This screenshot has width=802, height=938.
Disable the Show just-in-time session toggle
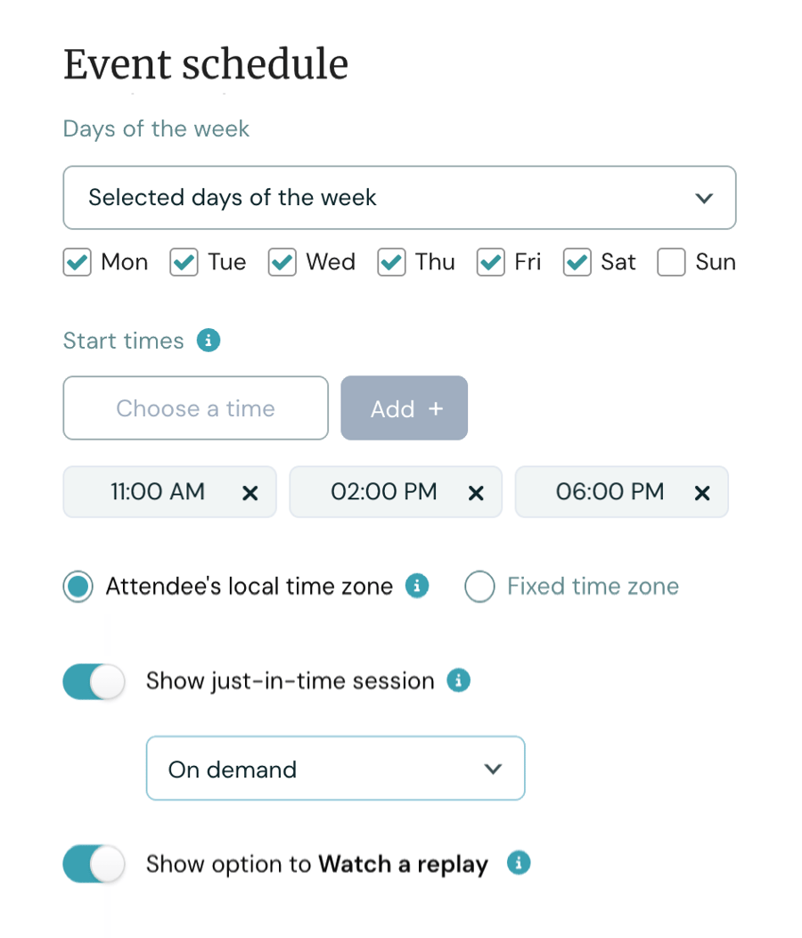(93, 680)
